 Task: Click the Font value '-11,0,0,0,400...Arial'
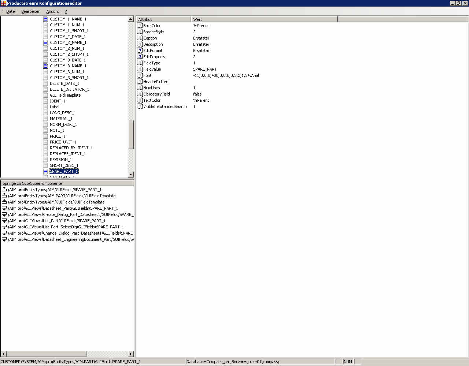click(x=226, y=75)
